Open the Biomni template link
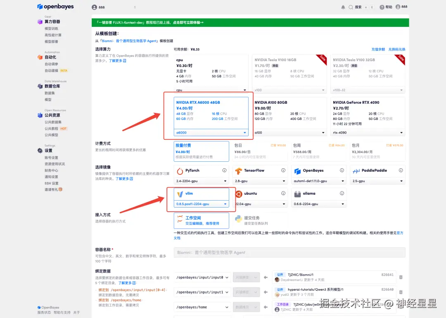The width and height of the screenshot is (446, 318). click(x=129, y=41)
